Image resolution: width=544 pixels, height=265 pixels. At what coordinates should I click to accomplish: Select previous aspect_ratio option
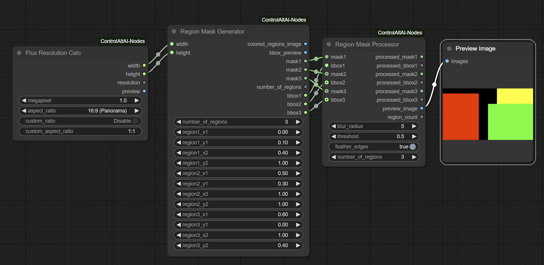point(24,111)
